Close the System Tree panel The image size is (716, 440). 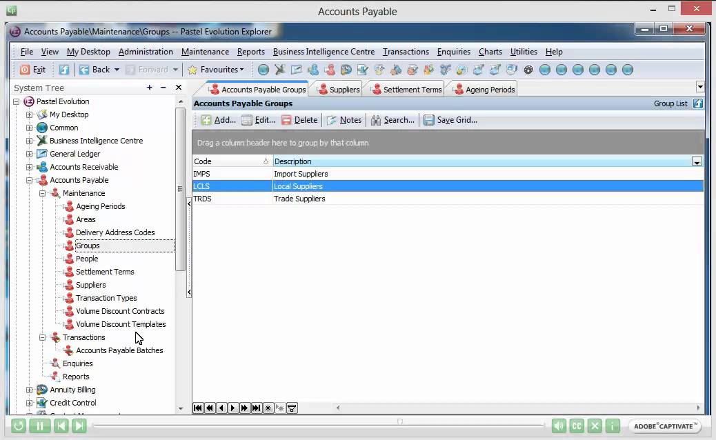[179, 87]
